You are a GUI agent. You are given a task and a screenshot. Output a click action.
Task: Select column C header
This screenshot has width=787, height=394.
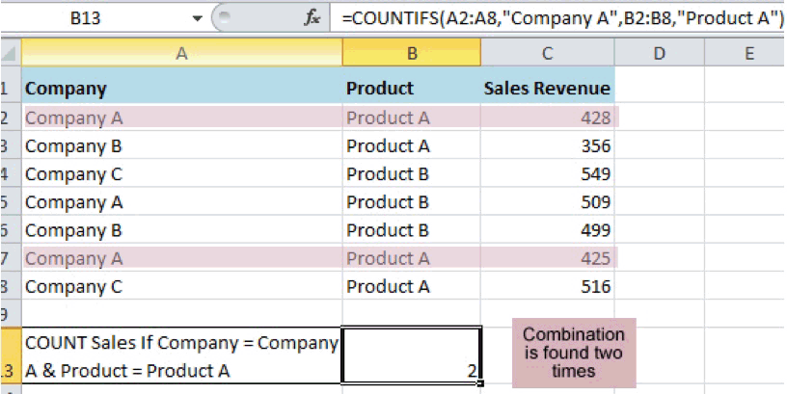(x=547, y=55)
